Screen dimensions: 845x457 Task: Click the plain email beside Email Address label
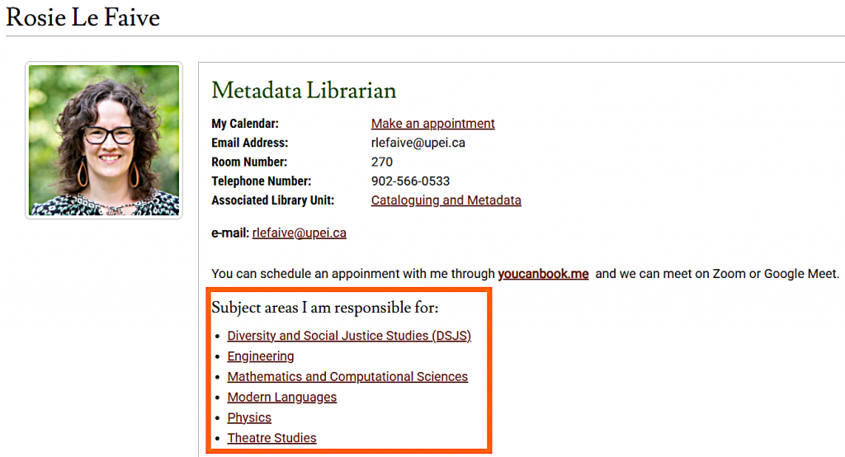click(418, 143)
